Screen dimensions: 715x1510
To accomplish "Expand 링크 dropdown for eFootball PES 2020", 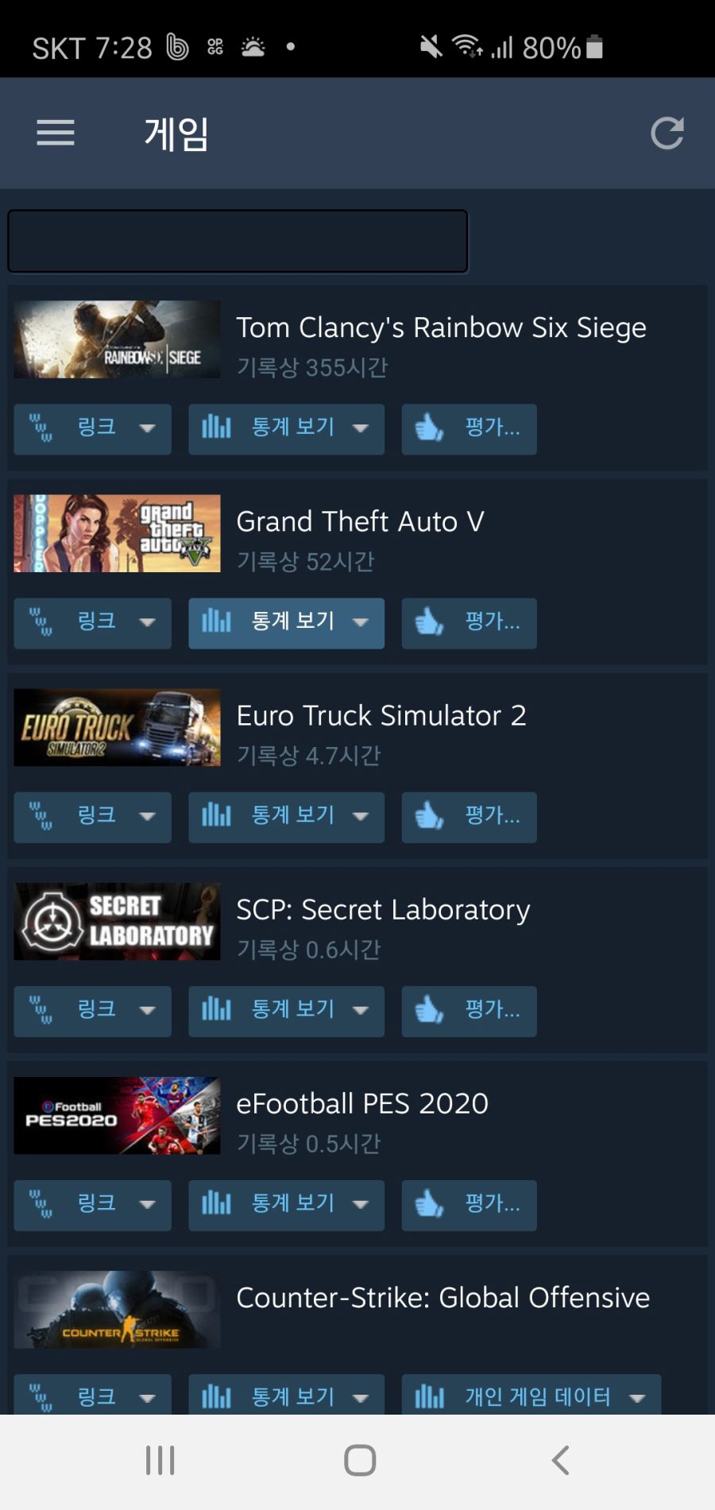I will [x=147, y=1204].
